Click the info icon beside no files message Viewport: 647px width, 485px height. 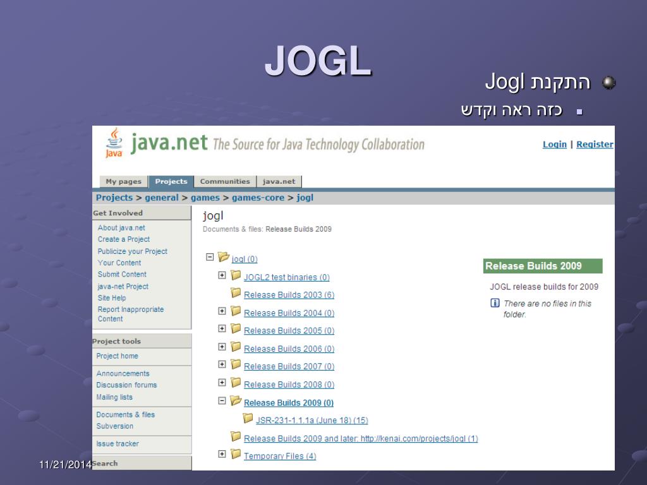[495, 303]
